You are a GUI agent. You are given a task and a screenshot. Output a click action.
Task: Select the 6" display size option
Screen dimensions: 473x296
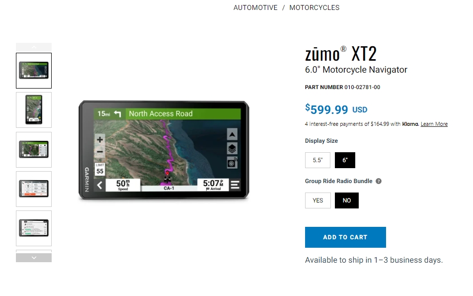pos(345,160)
